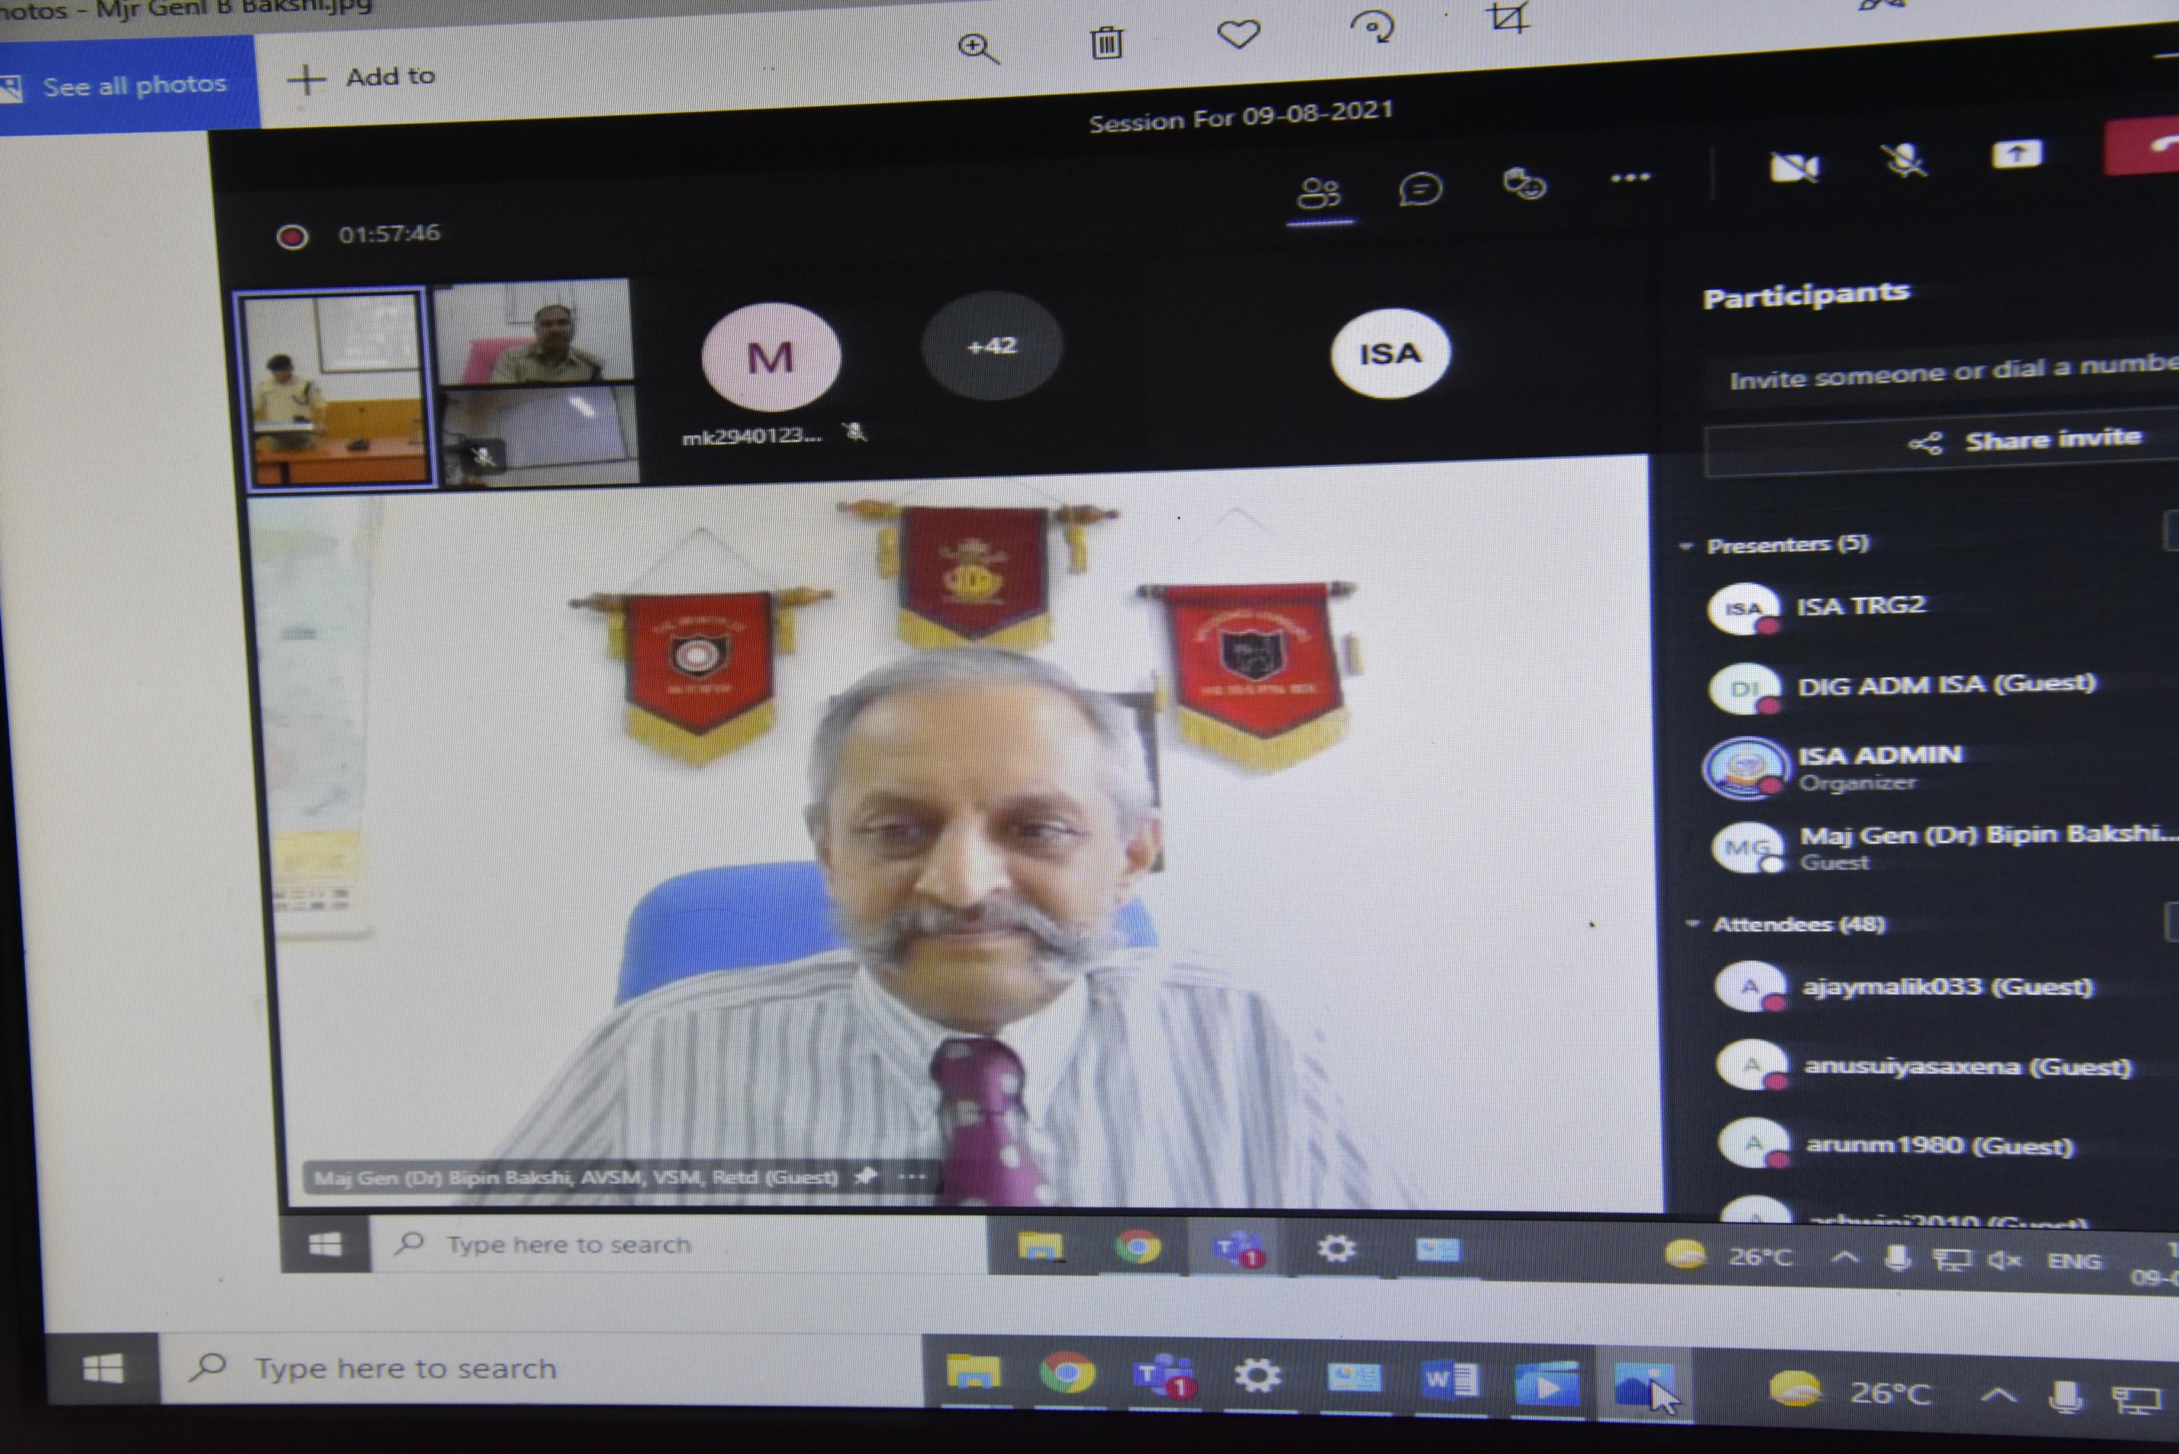Select Maj Gen (Dr) Bipin Bakshi participant
This screenshot has width=2179, height=1454.
[x=1942, y=847]
